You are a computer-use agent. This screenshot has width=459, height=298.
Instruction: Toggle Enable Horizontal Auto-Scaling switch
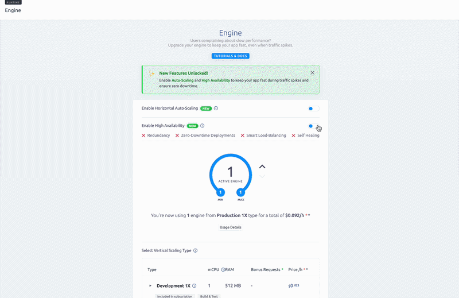point(313,109)
